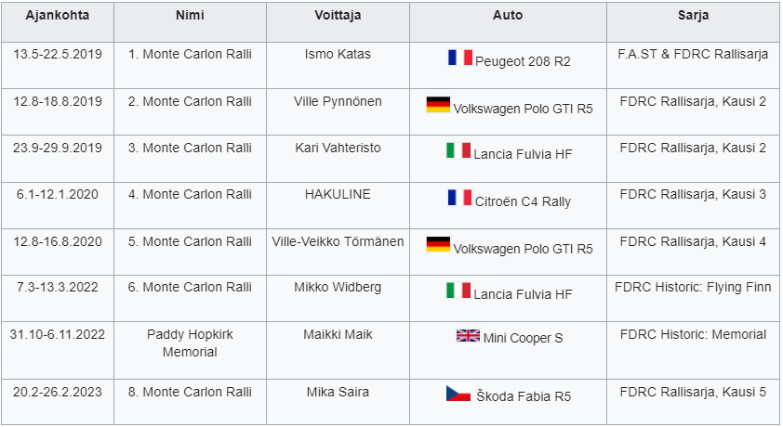Click the French flag next to Citroën C4 Rally

(459, 198)
